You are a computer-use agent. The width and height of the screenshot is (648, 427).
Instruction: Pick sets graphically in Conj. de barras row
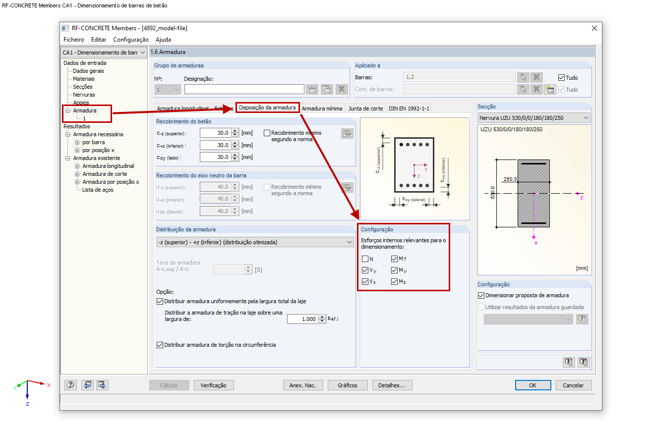pyautogui.click(x=523, y=90)
